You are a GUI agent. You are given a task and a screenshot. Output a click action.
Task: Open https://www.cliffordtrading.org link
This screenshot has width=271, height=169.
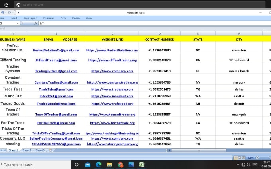pos(112,60)
